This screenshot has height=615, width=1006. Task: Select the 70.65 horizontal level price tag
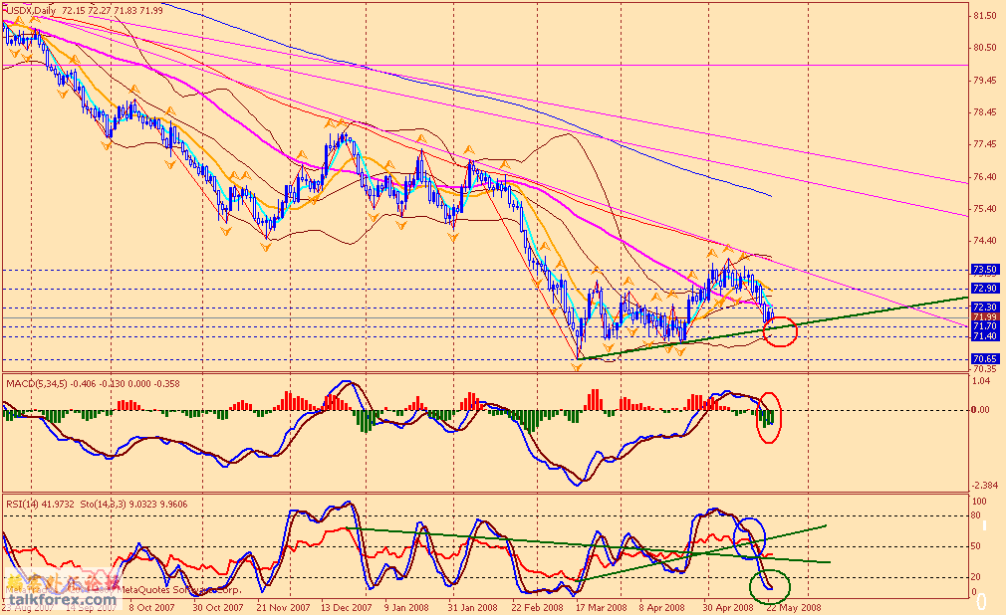(x=984, y=358)
